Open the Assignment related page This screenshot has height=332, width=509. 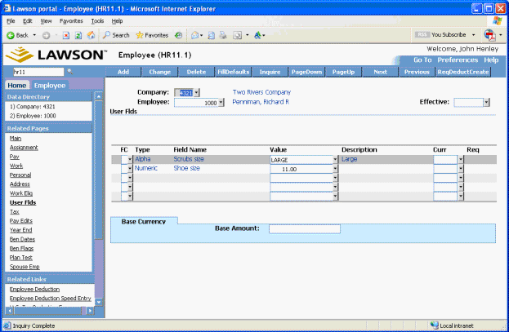[x=24, y=148]
